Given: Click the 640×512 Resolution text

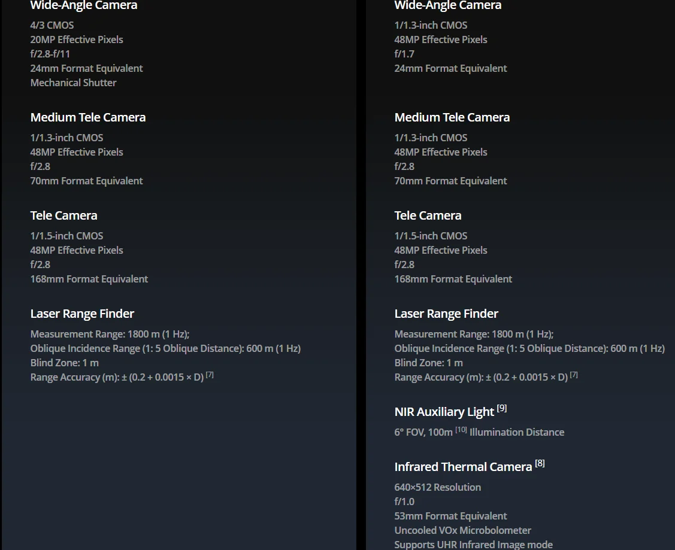Looking at the screenshot, I should click(x=437, y=487).
